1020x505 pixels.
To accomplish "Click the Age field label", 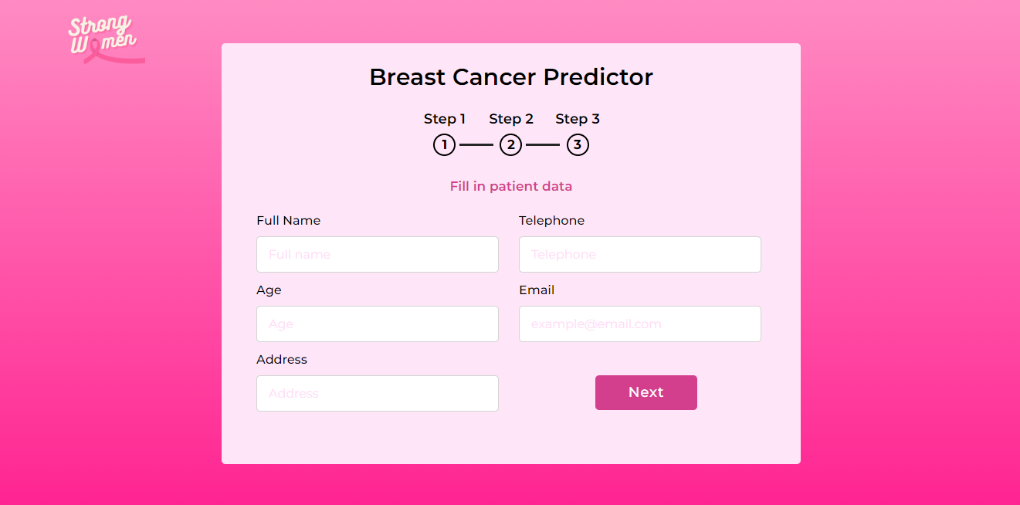I will click(x=269, y=290).
